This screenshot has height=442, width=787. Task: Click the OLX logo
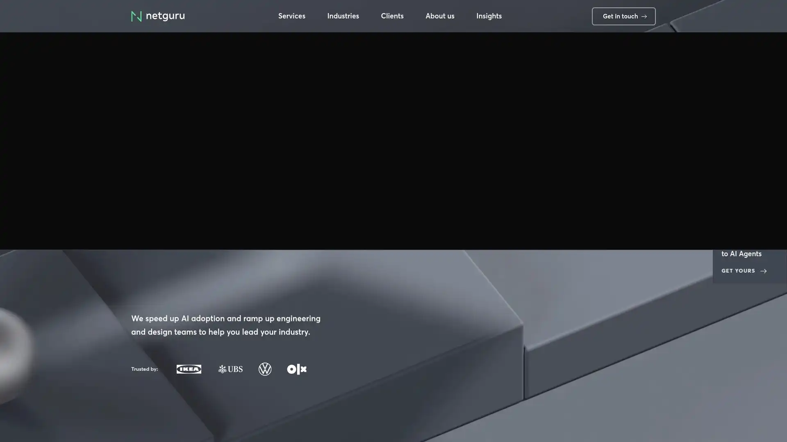297,369
